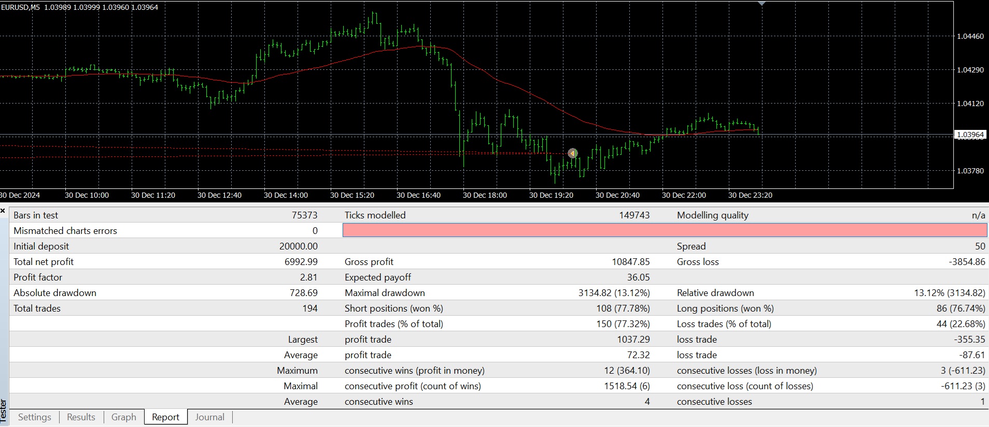The height and width of the screenshot is (427, 989).
Task: Click the Profit factor value 2.81
Action: (x=309, y=277)
